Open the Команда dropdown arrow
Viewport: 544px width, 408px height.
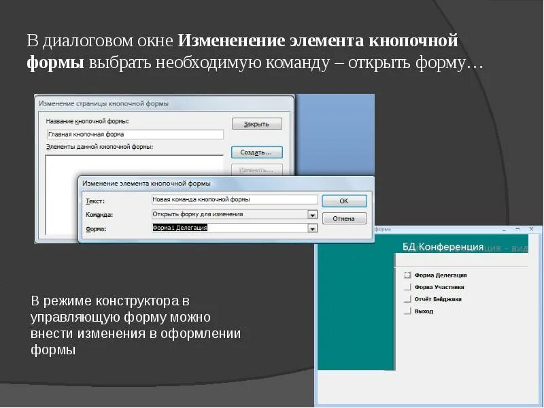click(x=313, y=215)
